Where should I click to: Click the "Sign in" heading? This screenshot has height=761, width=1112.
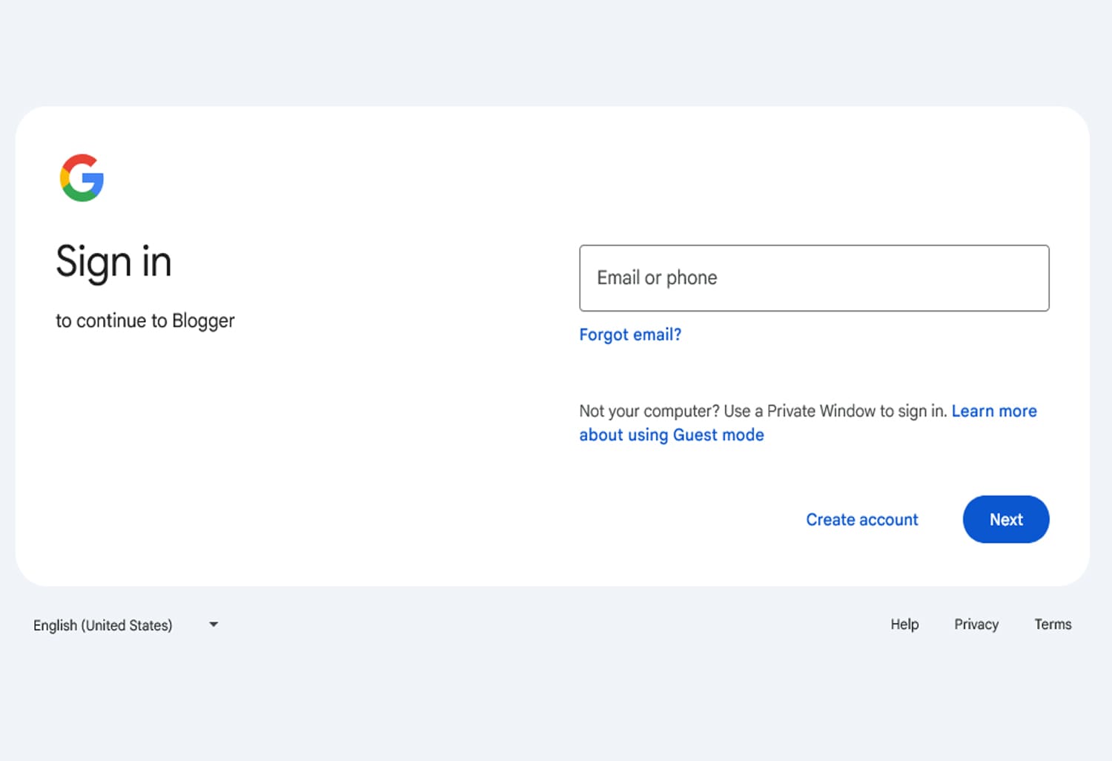tap(113, 262)
